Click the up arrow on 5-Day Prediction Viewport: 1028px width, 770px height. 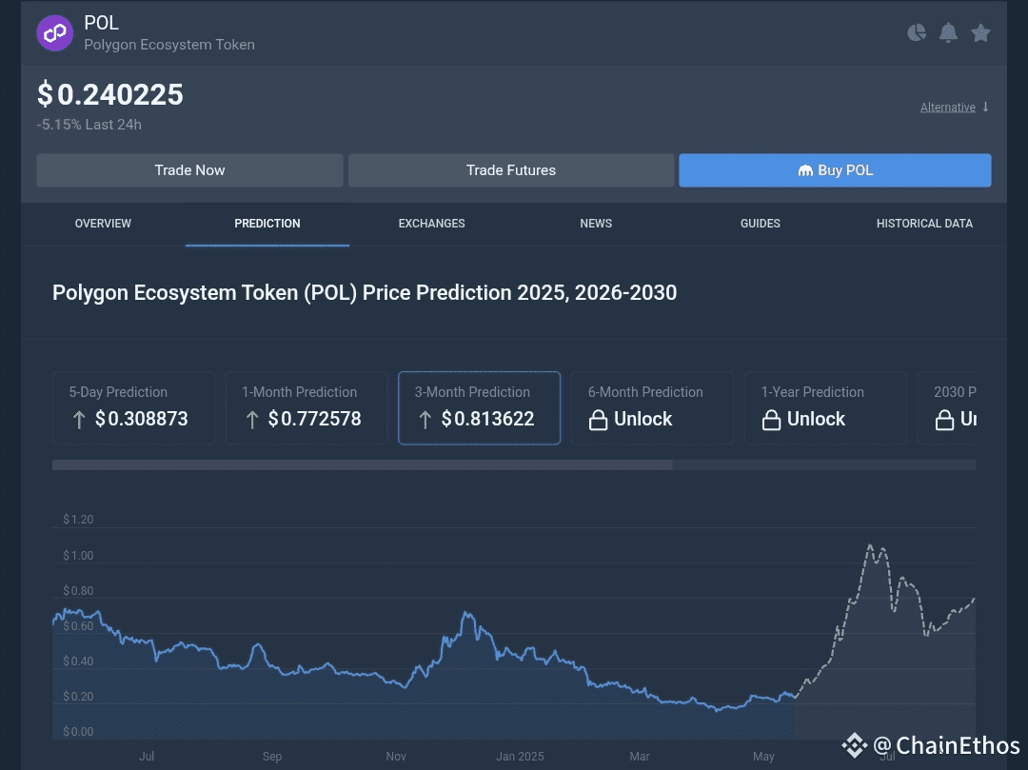pyautogui.click(x=79, y=420)
